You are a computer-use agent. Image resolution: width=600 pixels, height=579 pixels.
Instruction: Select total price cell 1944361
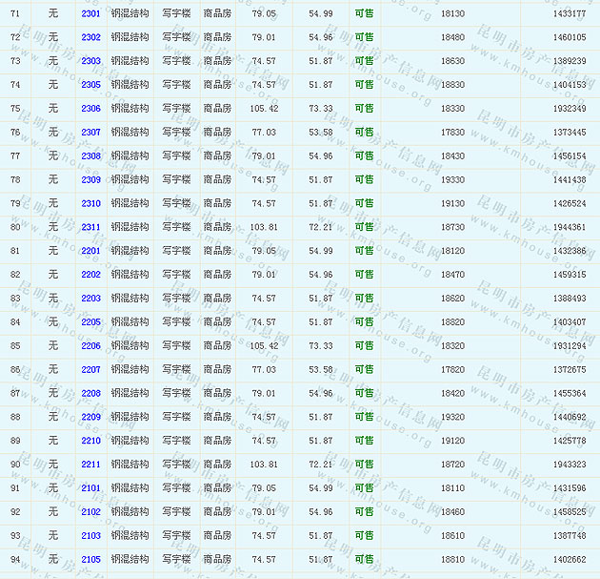click(x=569, y=227)
